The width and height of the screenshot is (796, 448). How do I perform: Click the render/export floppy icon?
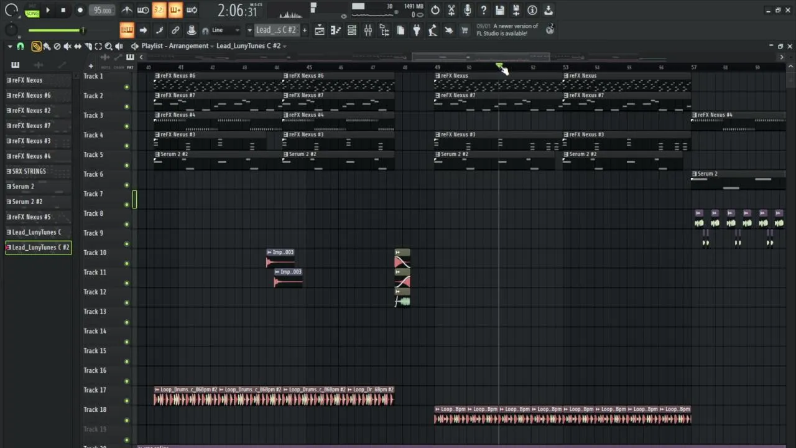pyautogui.click(x=516, y=10)
